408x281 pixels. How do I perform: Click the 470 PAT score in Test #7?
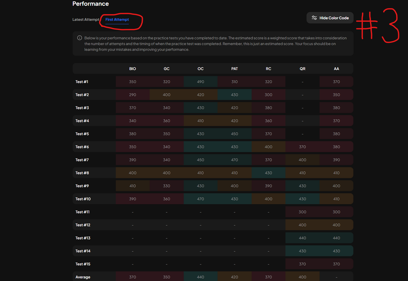[235, 160]
